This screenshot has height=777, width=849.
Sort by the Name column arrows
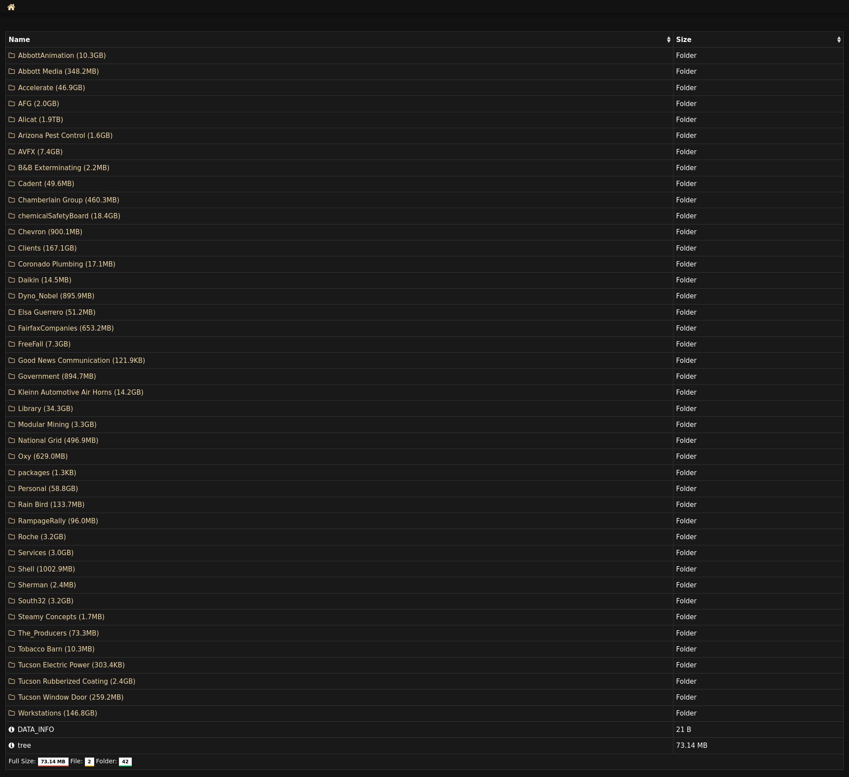point(668,40)
